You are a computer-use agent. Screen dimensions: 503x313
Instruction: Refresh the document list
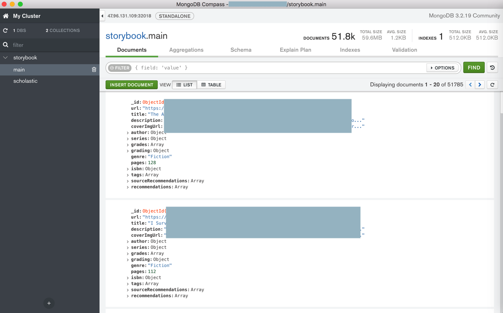point(492,85)
